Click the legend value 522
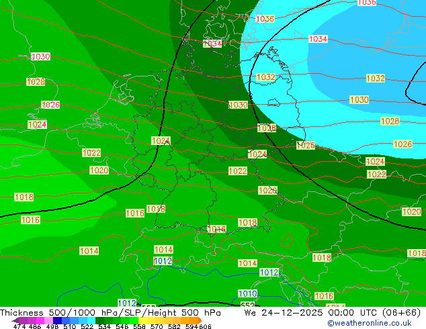Image resolution: width=426 pixels, height=329 pixels. tap(87, 326)
